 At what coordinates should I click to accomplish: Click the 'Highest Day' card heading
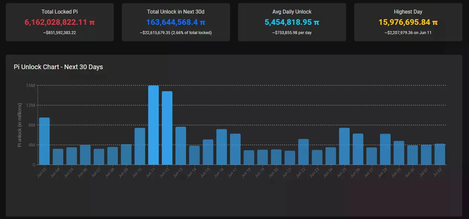[x=408, y=12]
